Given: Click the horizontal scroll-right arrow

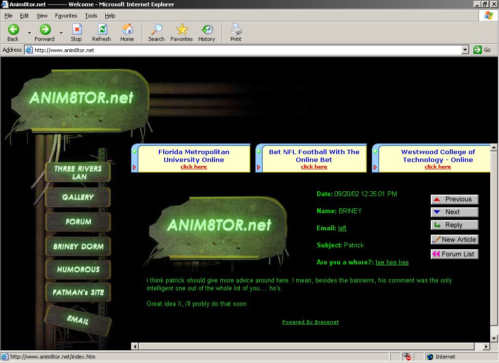Looking at the screenshot, I should coord(486,346).
